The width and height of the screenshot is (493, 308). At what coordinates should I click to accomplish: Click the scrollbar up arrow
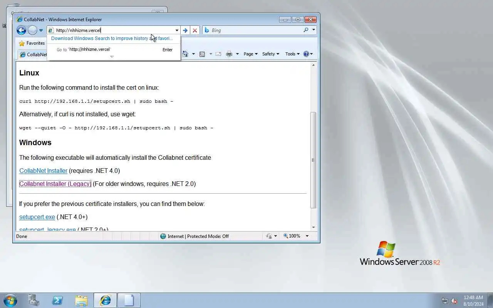tap(313, 65)
